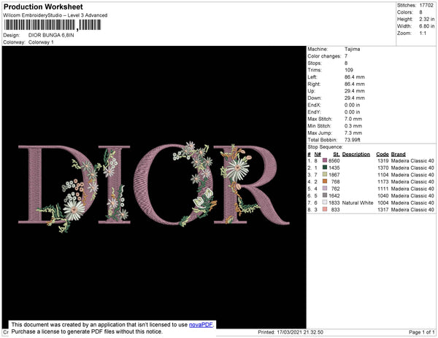This screenshot has width=438, height=338.
Task: Click the Color changes value '7'
Action: click(346, 56)
